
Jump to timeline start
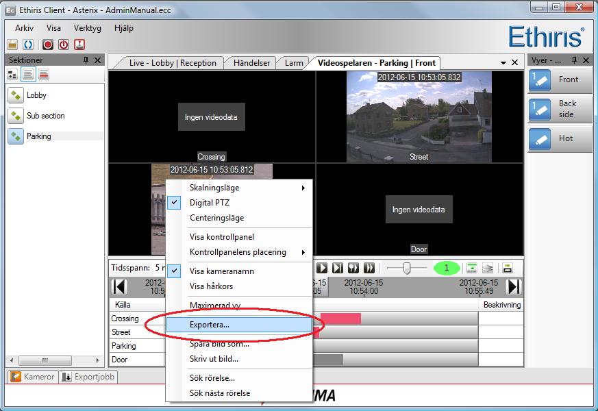(119, 287)
